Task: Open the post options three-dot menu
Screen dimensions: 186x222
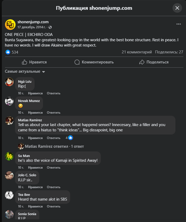Action: point(179,24)
